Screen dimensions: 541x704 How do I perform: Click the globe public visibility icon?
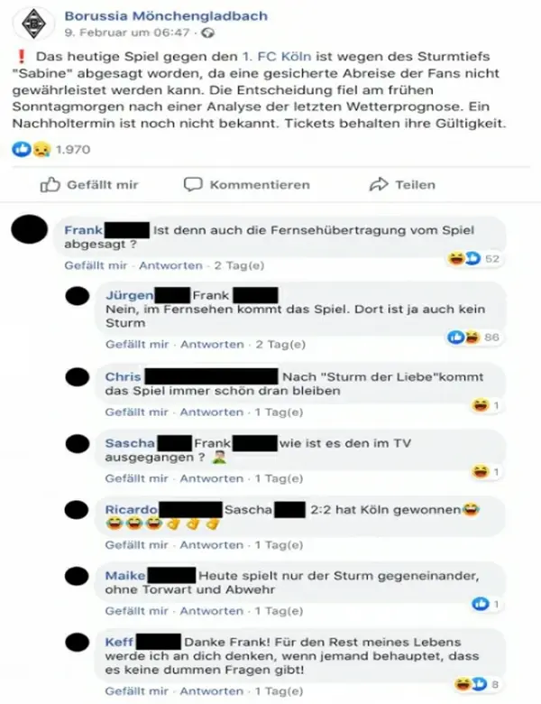tap(207, 32)
